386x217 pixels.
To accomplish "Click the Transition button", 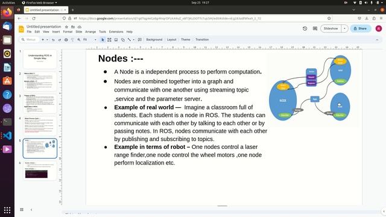I will [202, 40].
